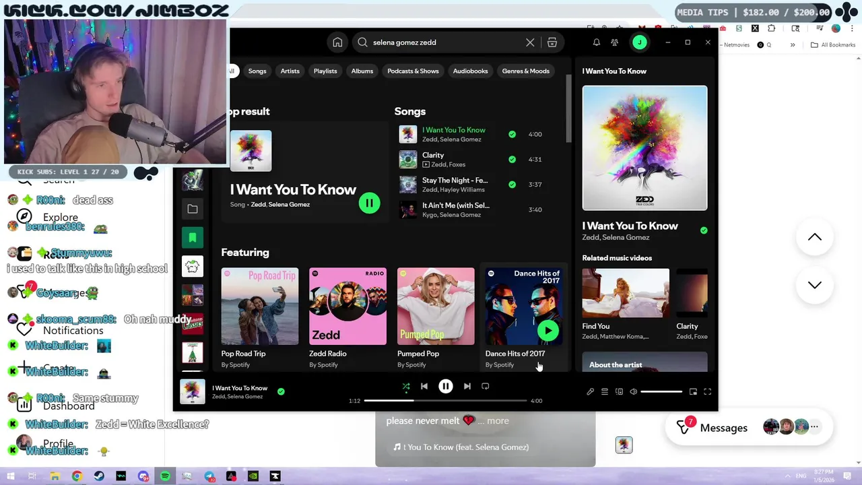
Task: Open the Browse icon beside the search bar
Action: tap(552, 42)
